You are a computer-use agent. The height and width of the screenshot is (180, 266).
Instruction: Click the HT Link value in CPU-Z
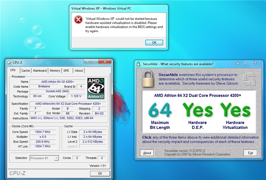tap(42, 146)
